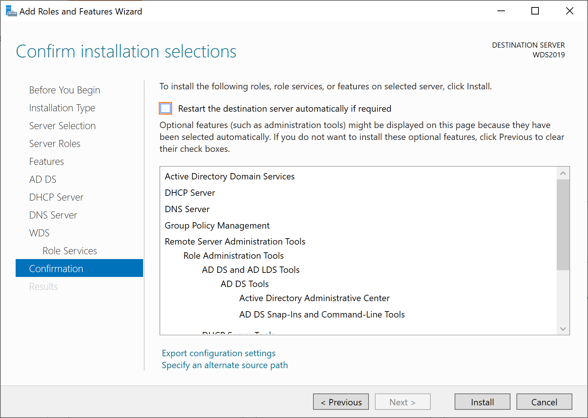Select DNS Server entry in selections list
588x418 pixels.
tap(187, 209)
